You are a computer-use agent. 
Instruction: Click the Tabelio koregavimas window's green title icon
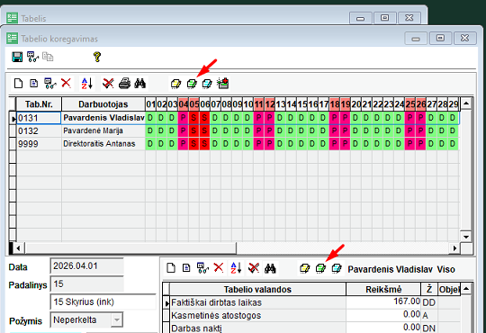12,39
